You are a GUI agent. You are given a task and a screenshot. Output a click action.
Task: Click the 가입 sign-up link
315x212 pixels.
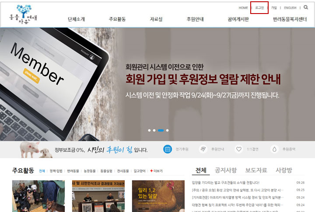tap(274, 7)
